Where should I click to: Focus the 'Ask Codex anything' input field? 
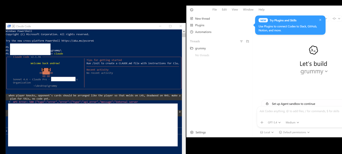(x=299, y=111)
